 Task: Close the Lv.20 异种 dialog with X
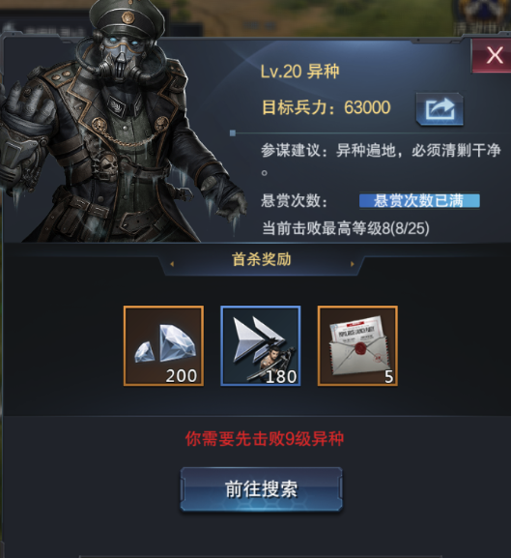494,56
